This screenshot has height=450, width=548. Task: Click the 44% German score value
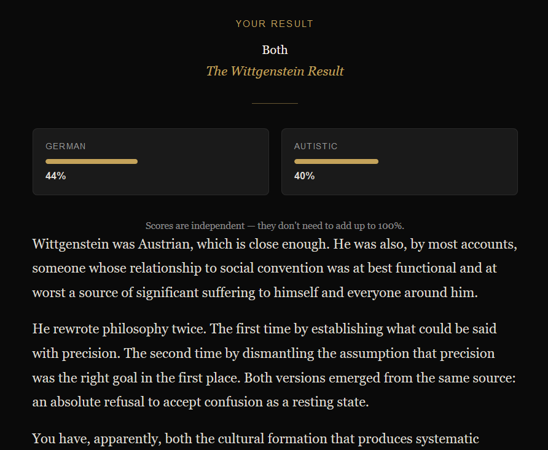coord(56,176)
